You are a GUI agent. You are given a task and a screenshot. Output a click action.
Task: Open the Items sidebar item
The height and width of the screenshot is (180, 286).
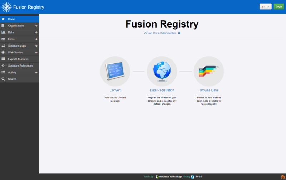click(19, 39)
